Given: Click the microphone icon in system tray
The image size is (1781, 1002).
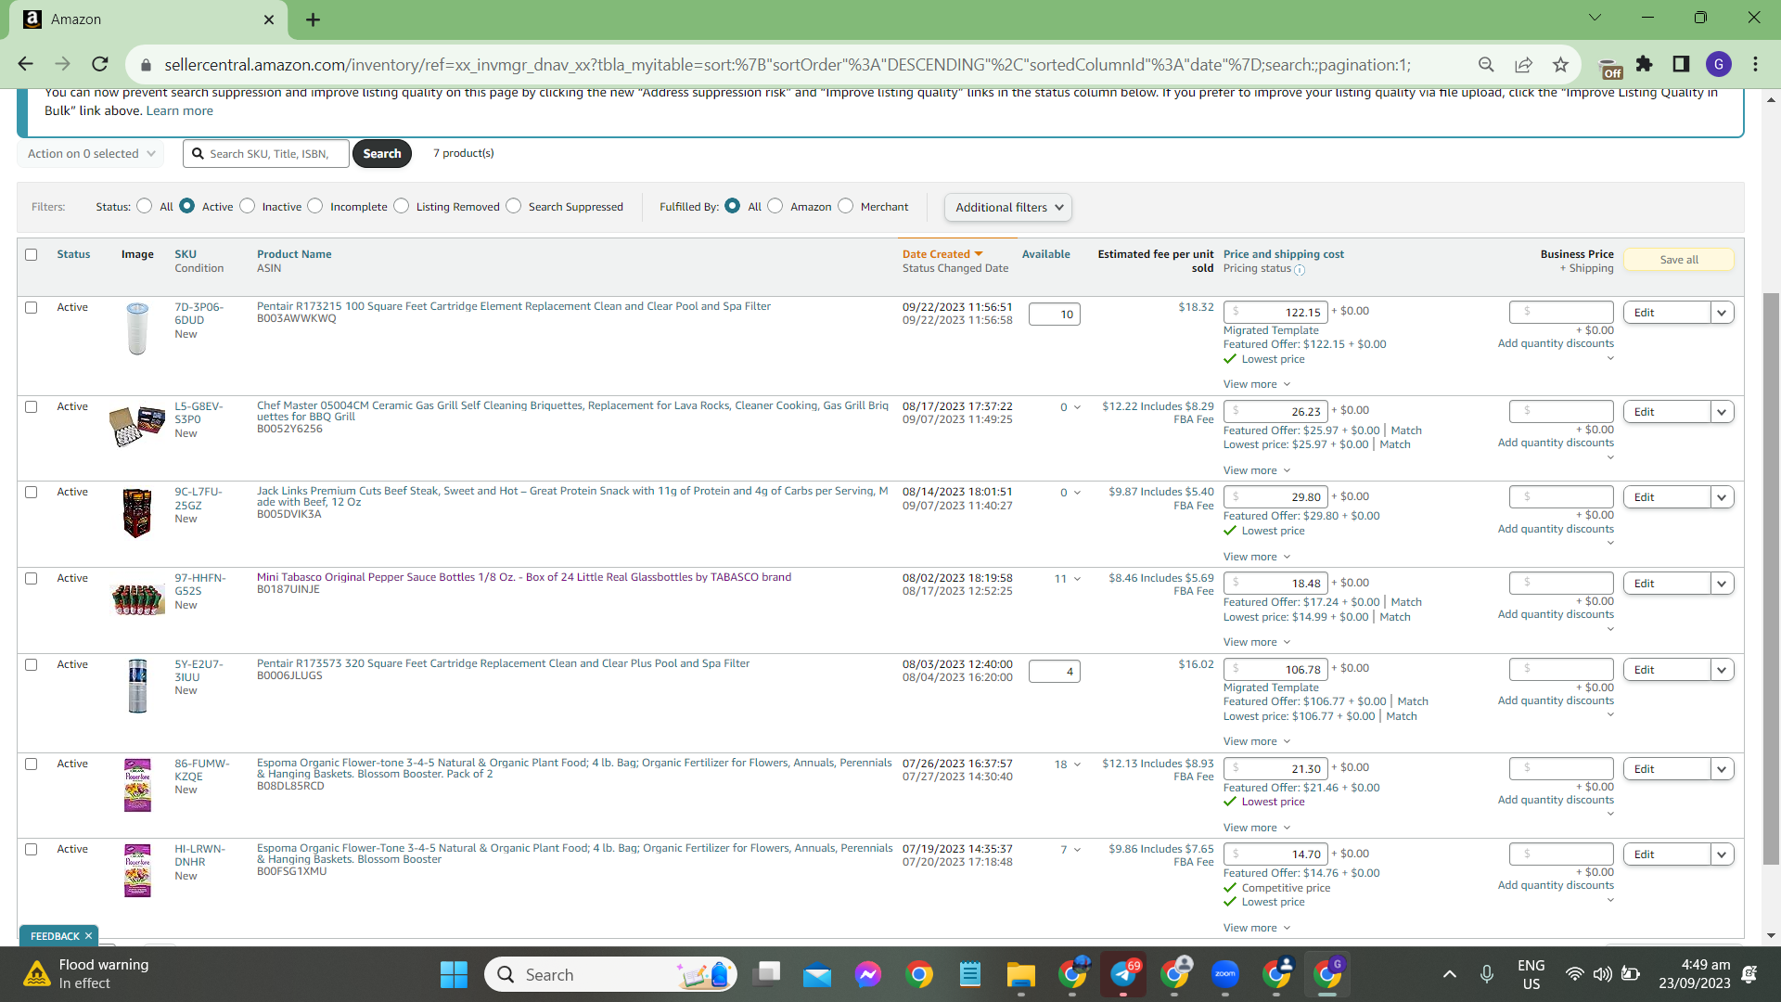Looking at the screenshot, I should [x=1487, y=974].
